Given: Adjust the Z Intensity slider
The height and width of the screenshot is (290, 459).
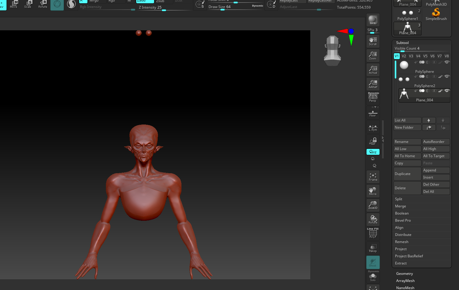Looking at the screenshot, I should (x=164, y=10).
